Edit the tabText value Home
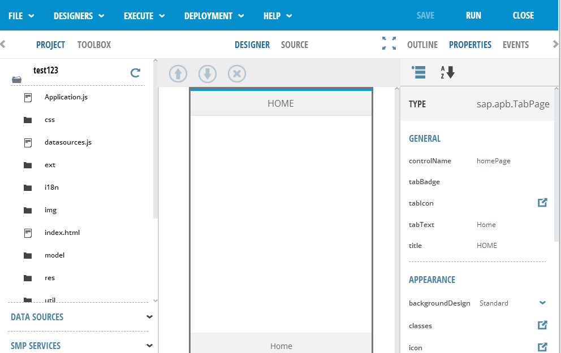 486,224
